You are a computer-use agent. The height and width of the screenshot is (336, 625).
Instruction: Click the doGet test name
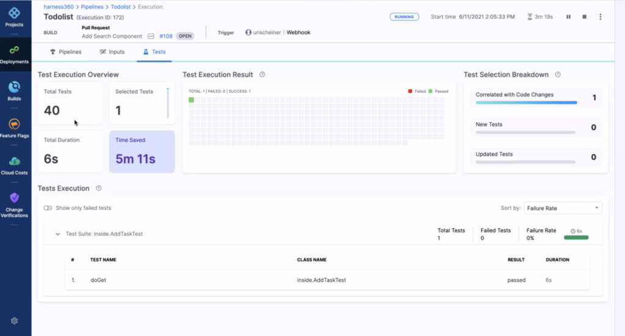pos(98,280)
